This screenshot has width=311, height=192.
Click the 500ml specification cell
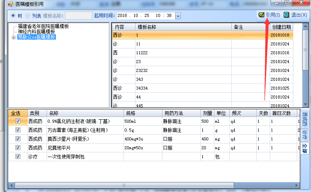(143, 121)
